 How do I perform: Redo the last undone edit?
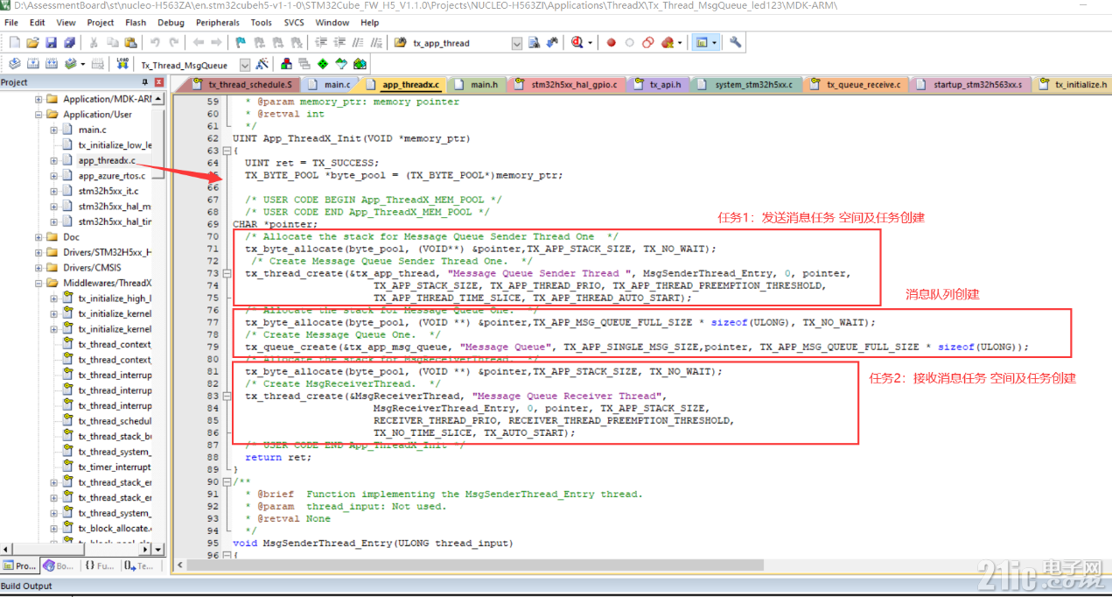[x=174, y=42]
